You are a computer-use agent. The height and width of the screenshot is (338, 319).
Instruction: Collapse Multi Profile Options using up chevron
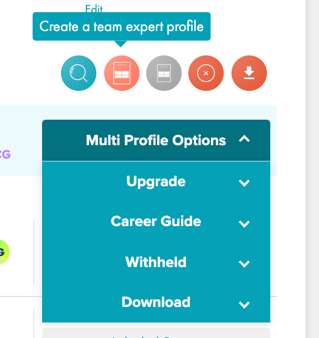244,139
